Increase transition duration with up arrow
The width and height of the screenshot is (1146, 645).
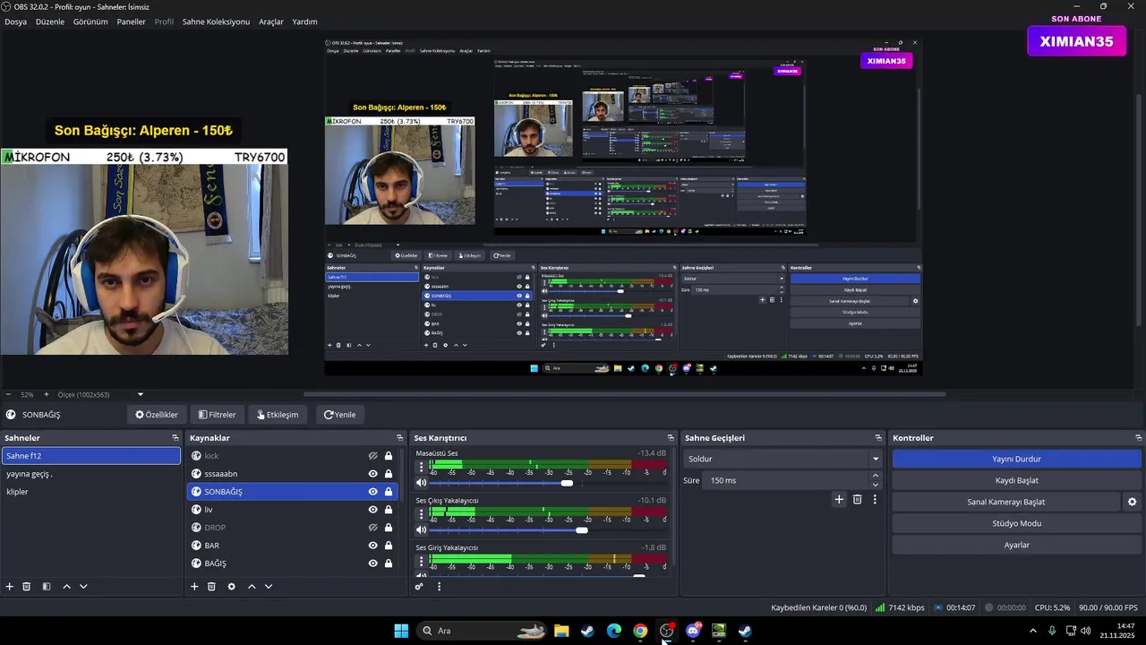tap(876, 476)
